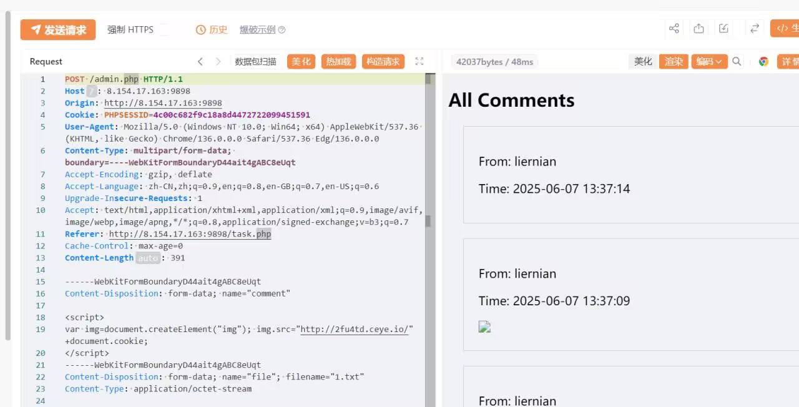The width and height of the screenshot is (799, 407).
Task: Open the 爆破示例 link
Action: point(257,29)
